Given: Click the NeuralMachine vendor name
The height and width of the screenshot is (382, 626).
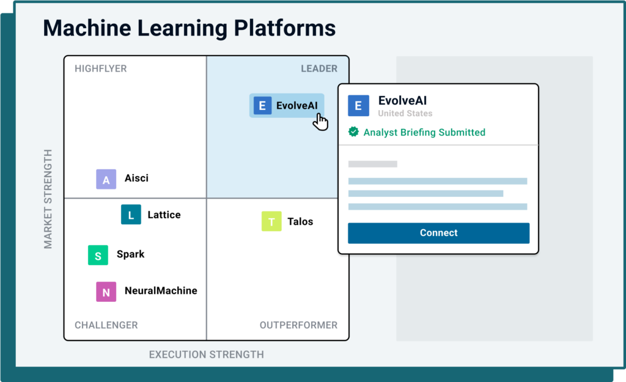Looking at the screenshot, I should click(161, 290).
